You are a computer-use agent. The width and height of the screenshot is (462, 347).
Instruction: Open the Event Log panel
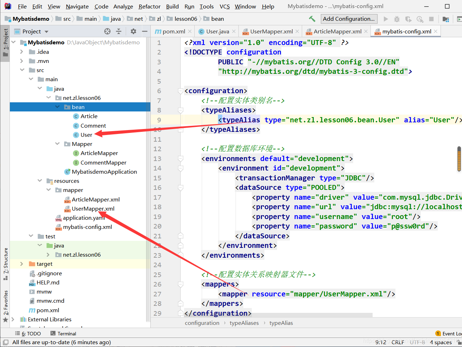449,333
